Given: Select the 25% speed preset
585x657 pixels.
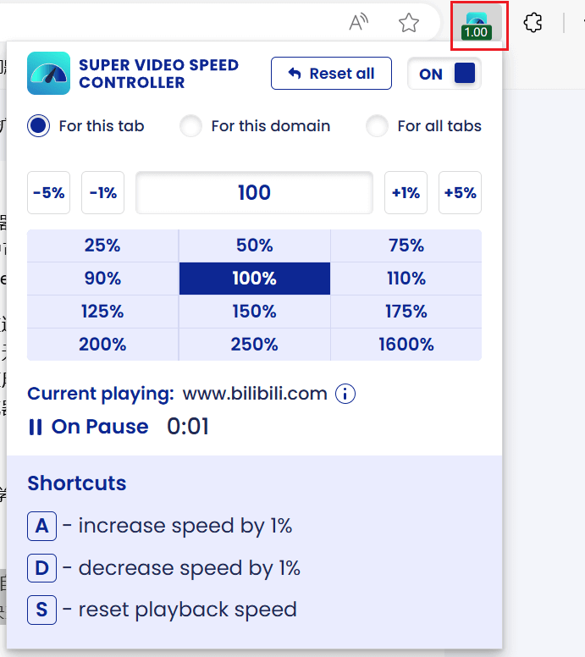Looking at the screenshot, I should click(102, 246).
